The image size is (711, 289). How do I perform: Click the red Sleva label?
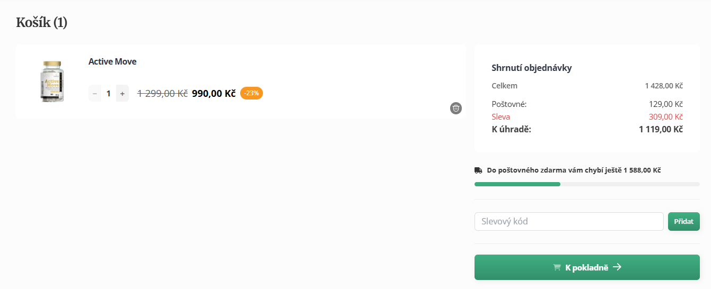pos(501,116)
